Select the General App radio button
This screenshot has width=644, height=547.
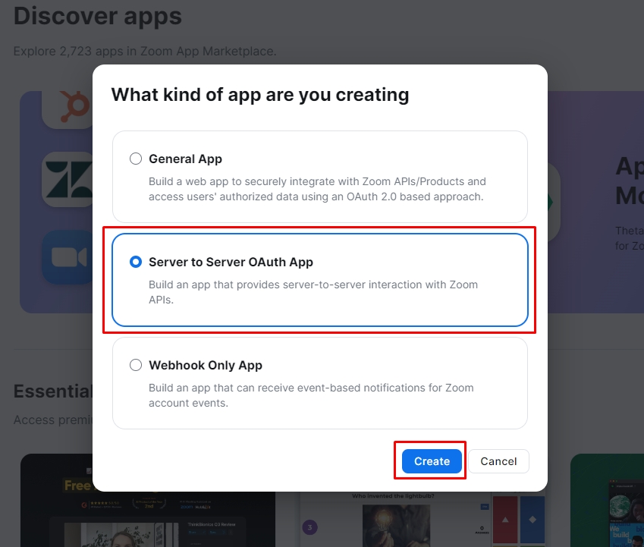point(136,159)
